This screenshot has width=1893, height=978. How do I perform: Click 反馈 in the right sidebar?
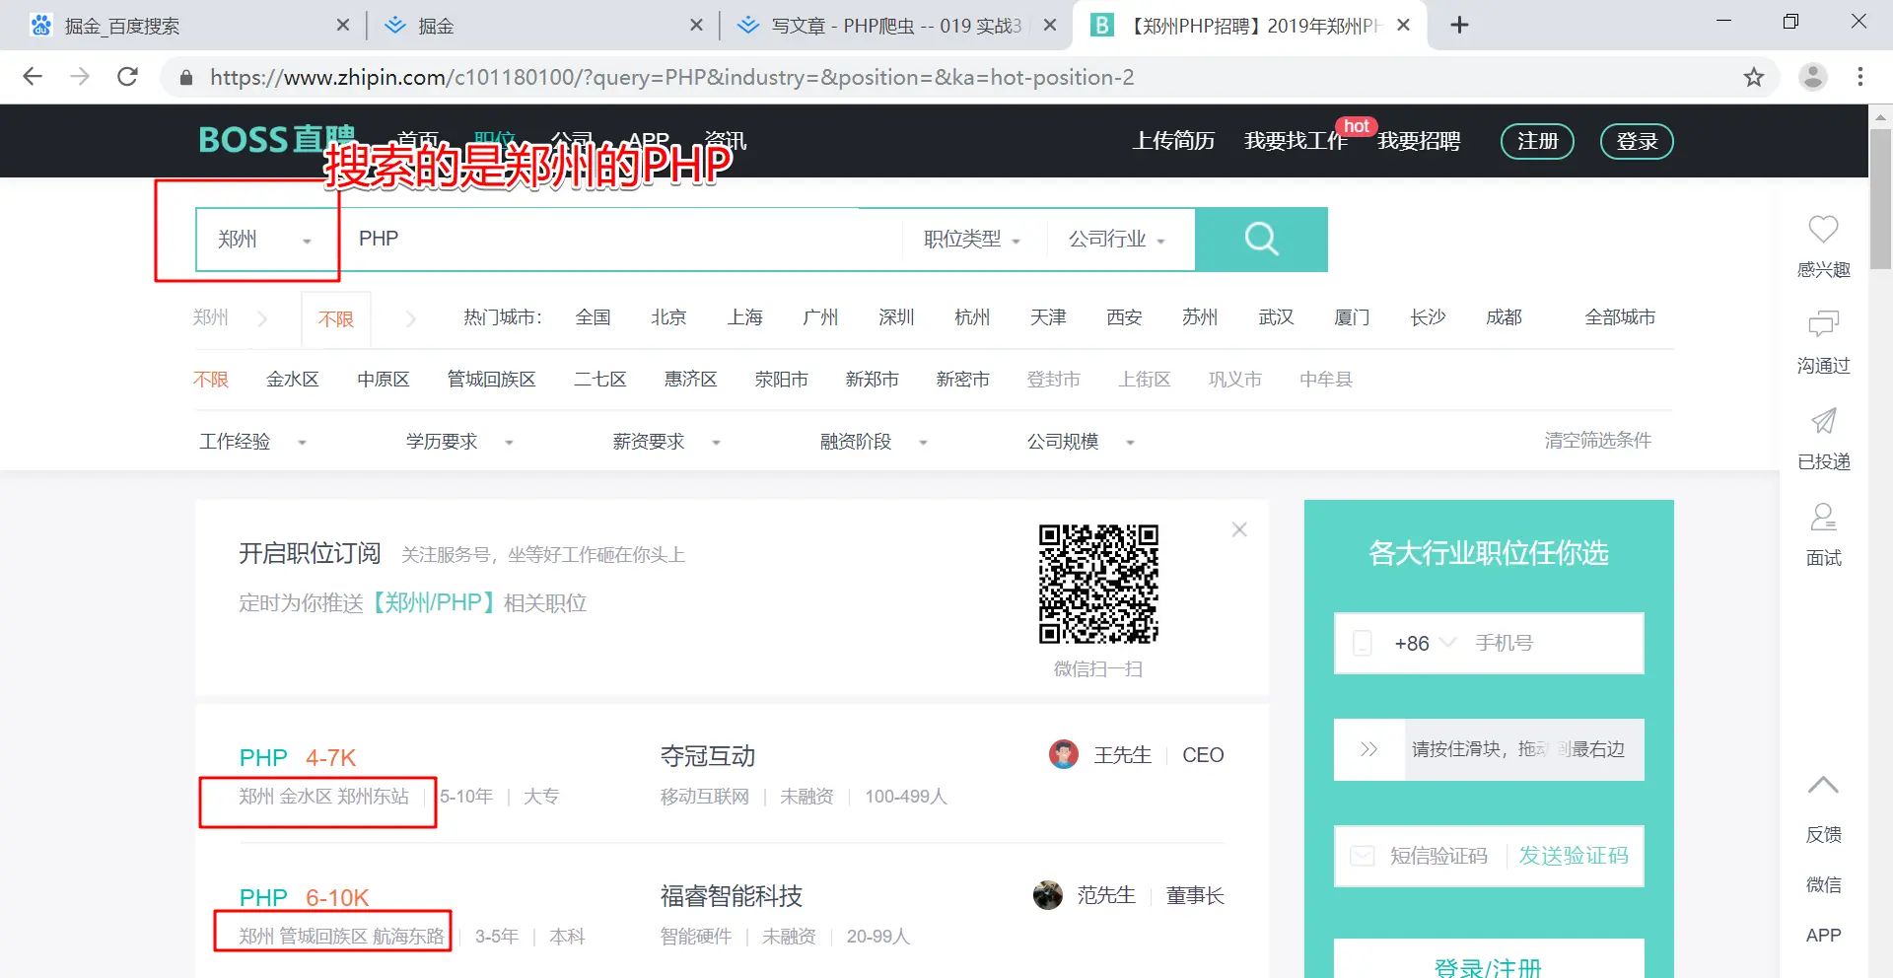[1823, 834]
